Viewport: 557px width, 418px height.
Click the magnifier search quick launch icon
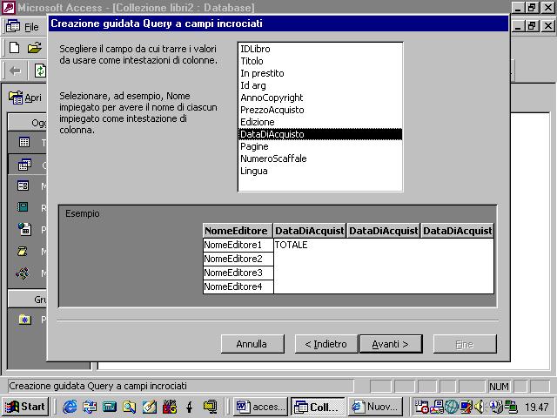tap(129, 407)
